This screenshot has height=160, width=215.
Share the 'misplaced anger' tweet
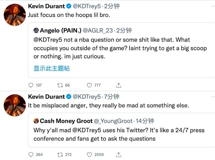119,155
